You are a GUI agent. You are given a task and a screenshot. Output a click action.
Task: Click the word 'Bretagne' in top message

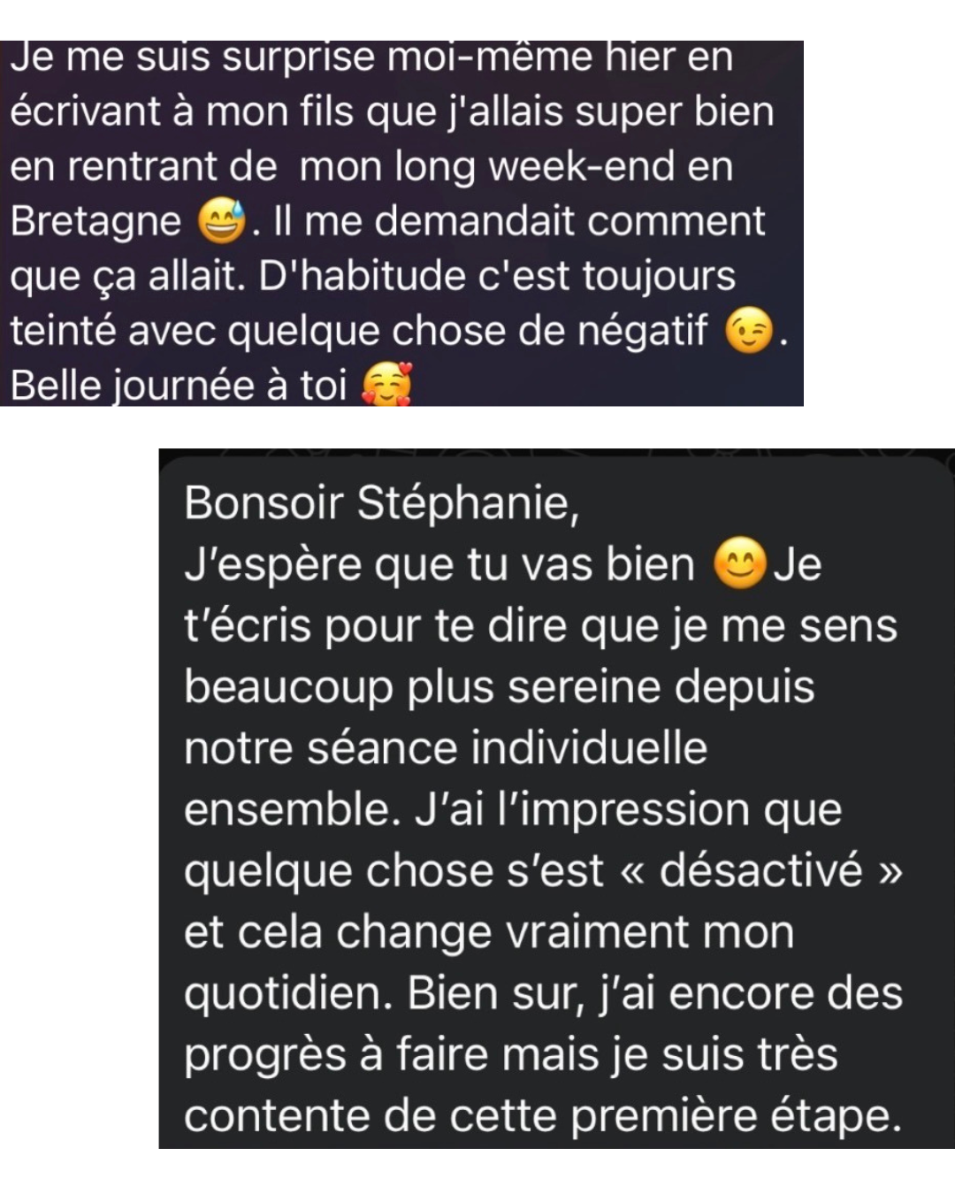click(x=95, y=222)
